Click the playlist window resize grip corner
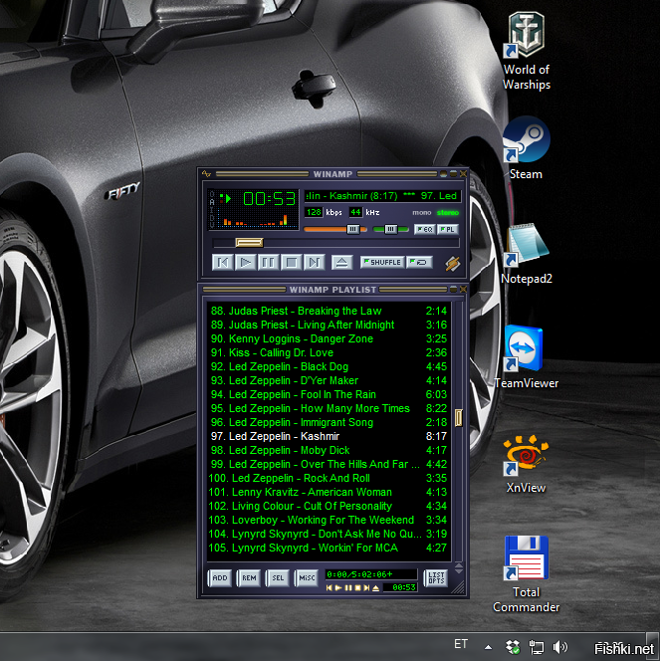Viewport: 660px width, 661px height. (459, 587)
